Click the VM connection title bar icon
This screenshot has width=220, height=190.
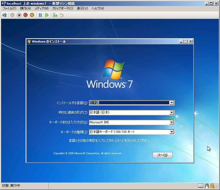tap(4, 3)
